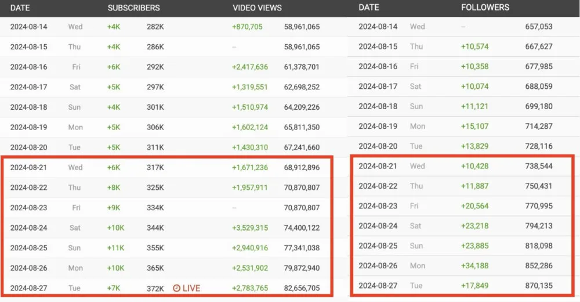Click the 82,656,705 total views value
Screen dimensions: 580x302
pyautogui.click(x=302, y=288)
